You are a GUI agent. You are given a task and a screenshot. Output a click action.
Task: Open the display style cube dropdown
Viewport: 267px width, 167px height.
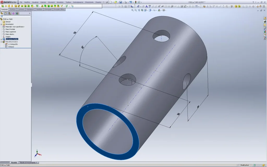152,10
